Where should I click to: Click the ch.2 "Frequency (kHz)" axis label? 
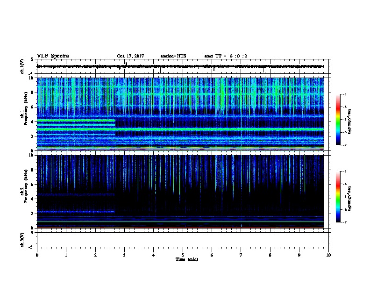pyautogui.click(x=26, y=186)
